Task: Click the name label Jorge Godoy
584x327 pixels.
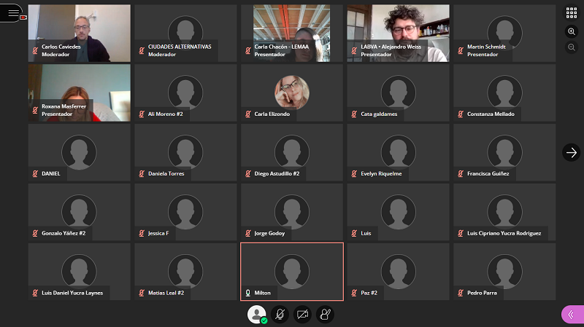Action: (x=269, y=233)
